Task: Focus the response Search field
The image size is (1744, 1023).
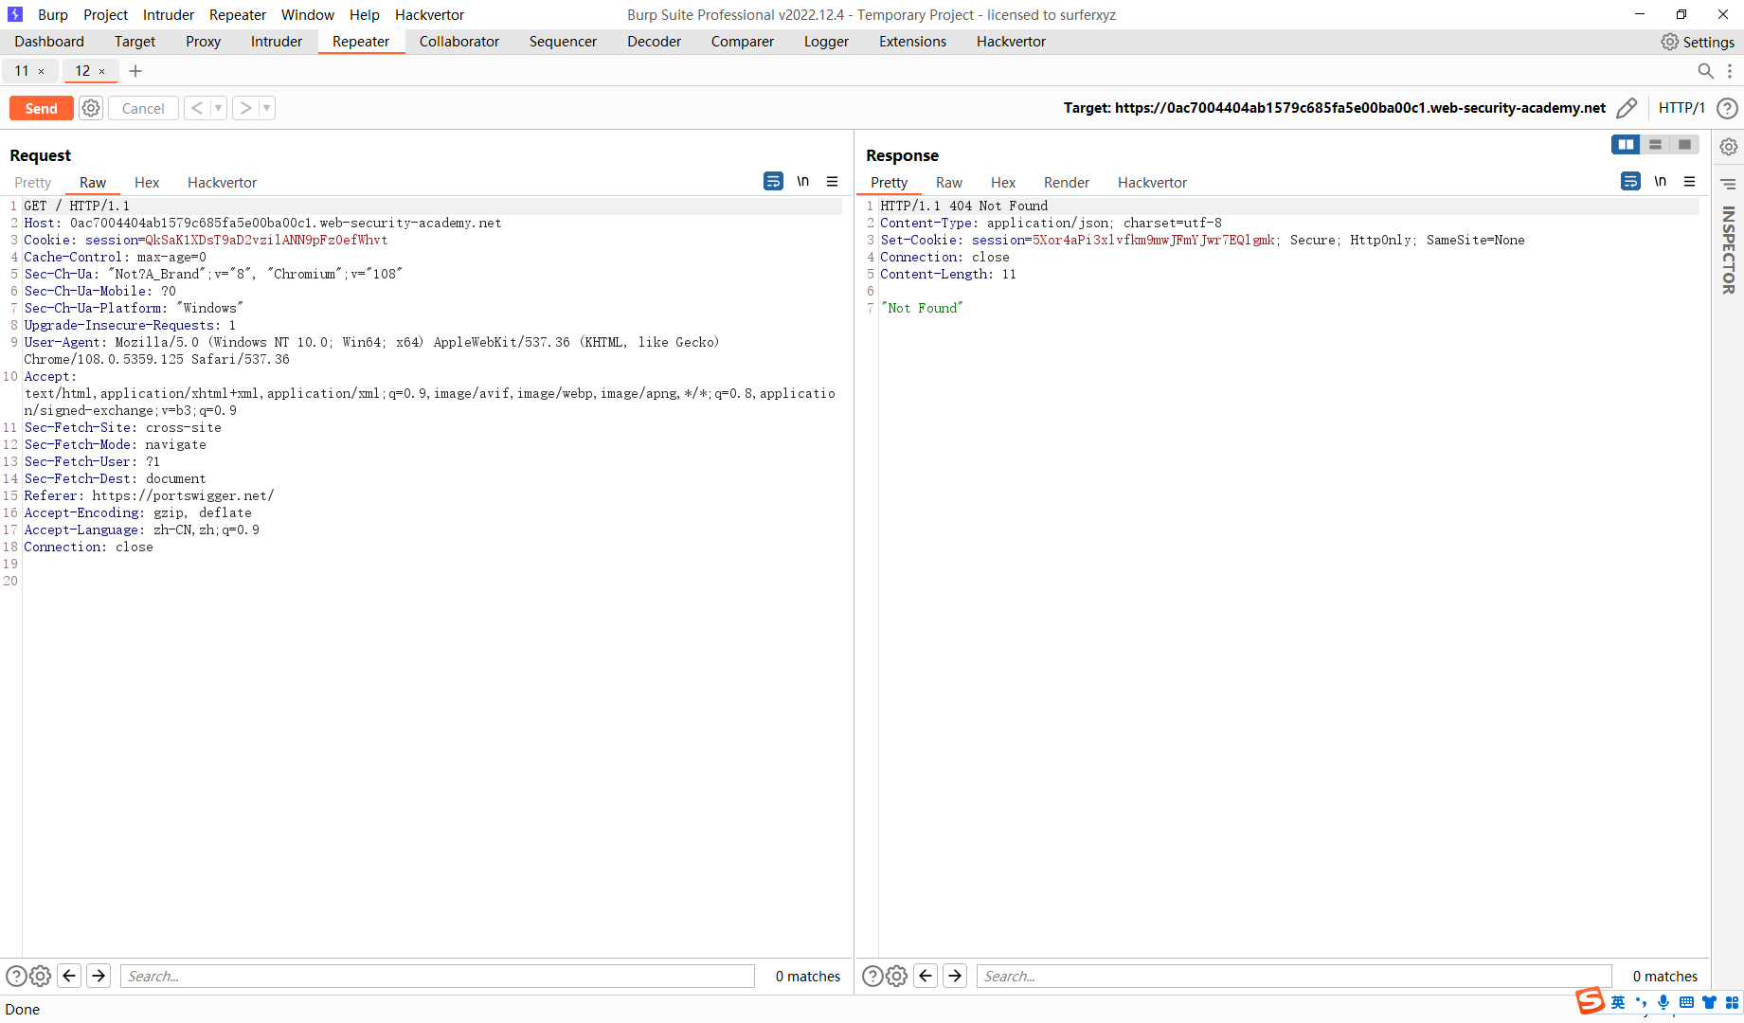Action: [1294, 976]
